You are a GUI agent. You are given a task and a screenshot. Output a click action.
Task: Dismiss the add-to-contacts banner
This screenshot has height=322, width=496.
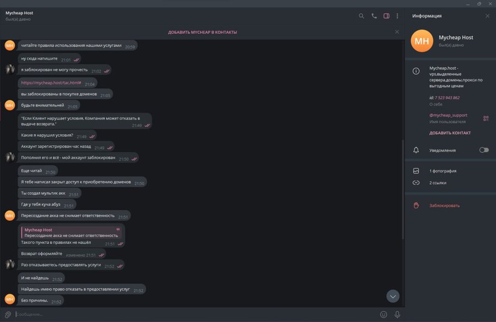click(x=397, y=32)
